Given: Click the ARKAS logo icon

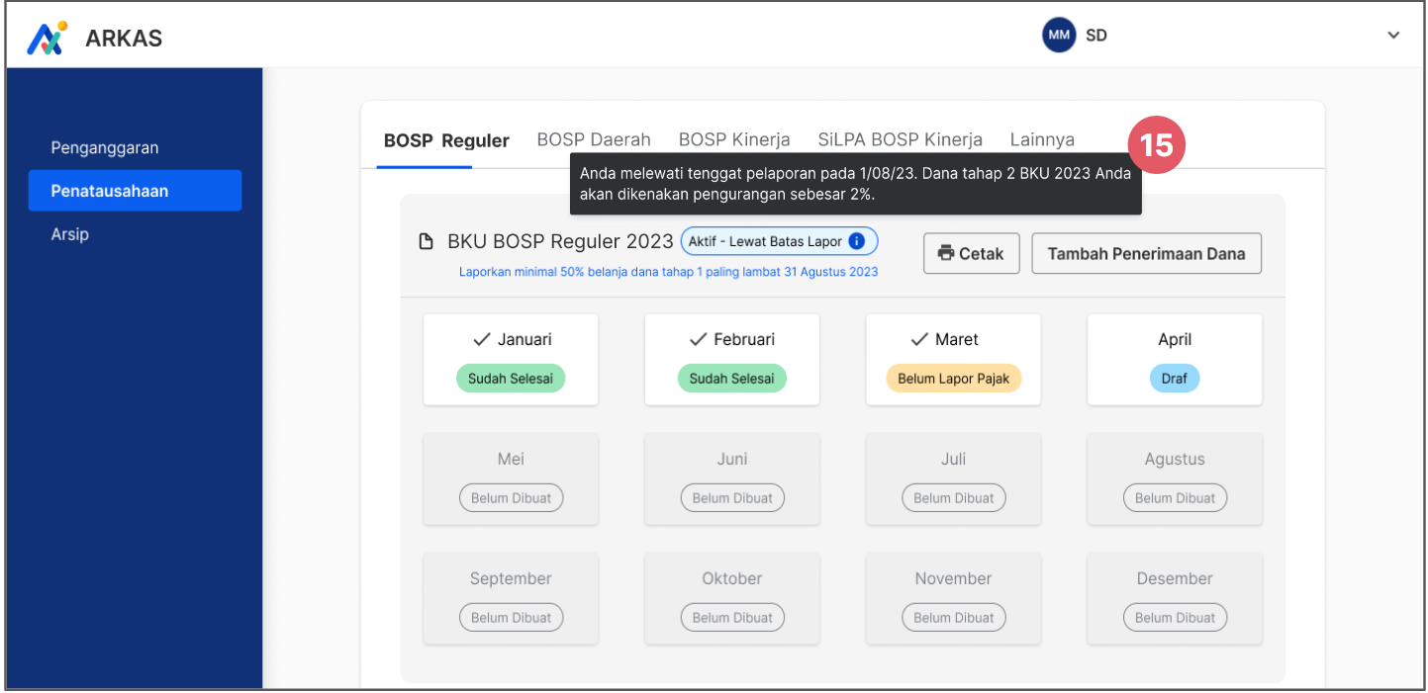Looking at the screenshot, I should pyautogui.click(x=46, y=38).
